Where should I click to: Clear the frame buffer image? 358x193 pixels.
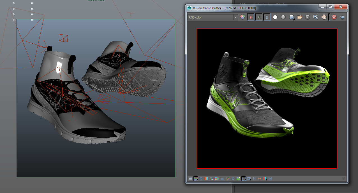pyautogui.click(x=308, y=17)
